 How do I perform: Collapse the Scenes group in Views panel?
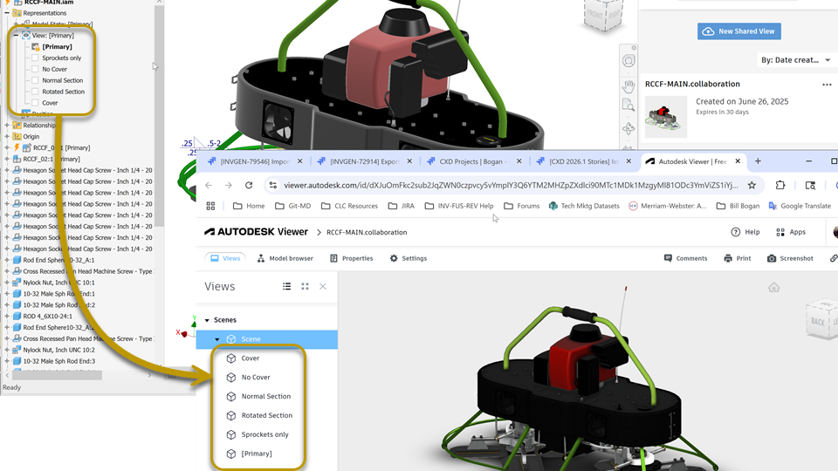(207, 320)
